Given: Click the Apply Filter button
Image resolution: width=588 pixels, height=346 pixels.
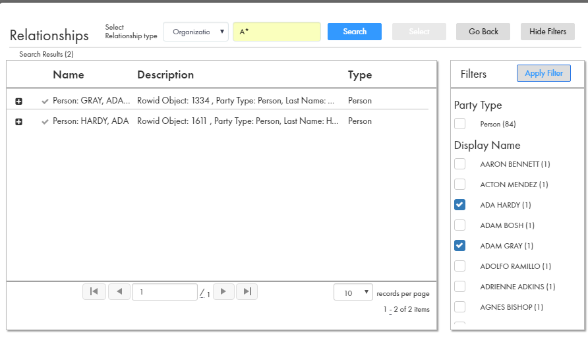Looking at the screenshot, I should tap(544, 73).
